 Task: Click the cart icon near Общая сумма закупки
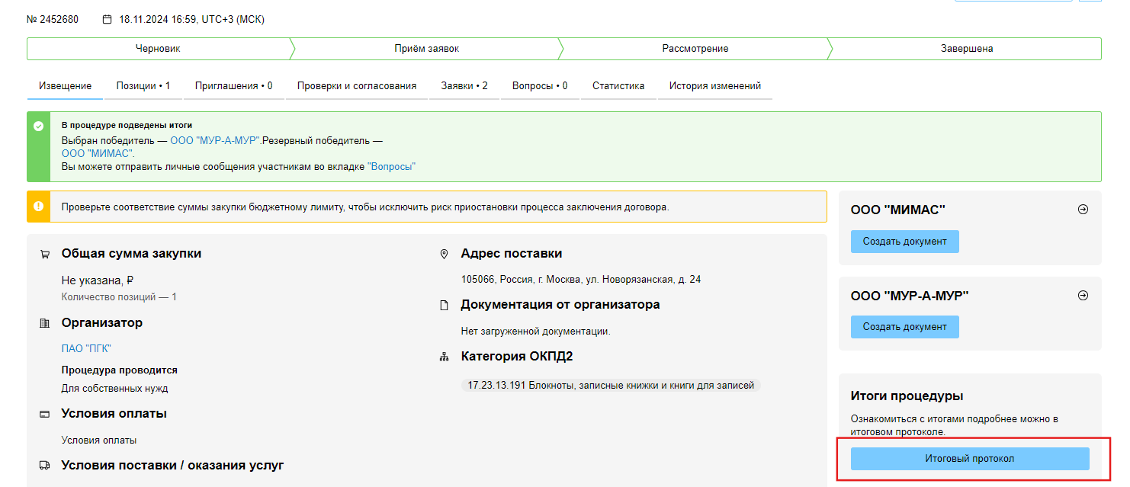(x=44, y=255)
